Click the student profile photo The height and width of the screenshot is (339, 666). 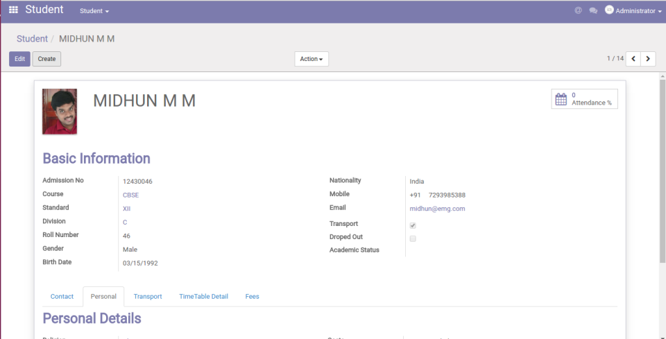tap(60, 112)
